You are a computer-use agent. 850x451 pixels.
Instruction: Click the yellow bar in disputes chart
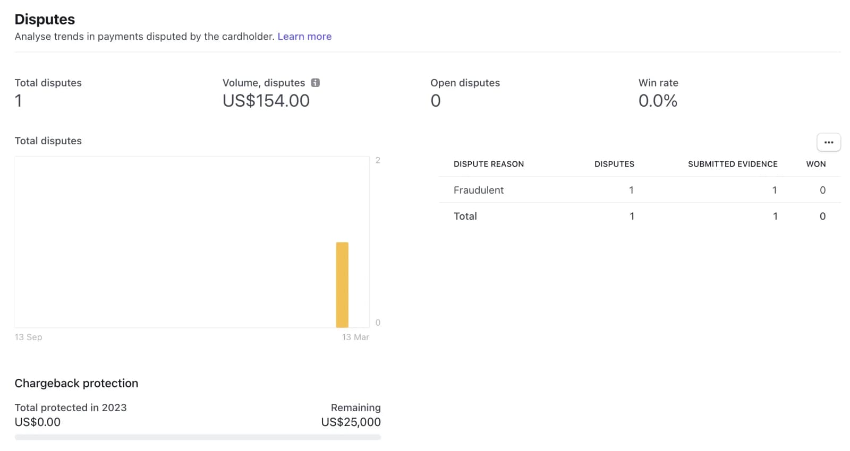coord(342,285)
